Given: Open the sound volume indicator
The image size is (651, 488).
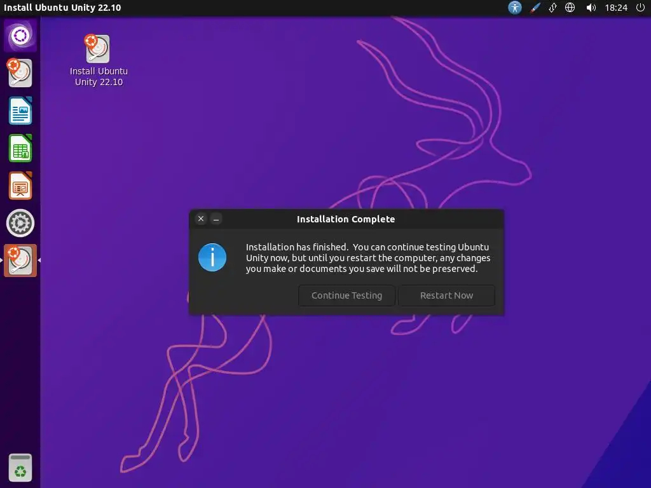Looking at the screenshot, I should pyautogui.click(x=591, y=8).
